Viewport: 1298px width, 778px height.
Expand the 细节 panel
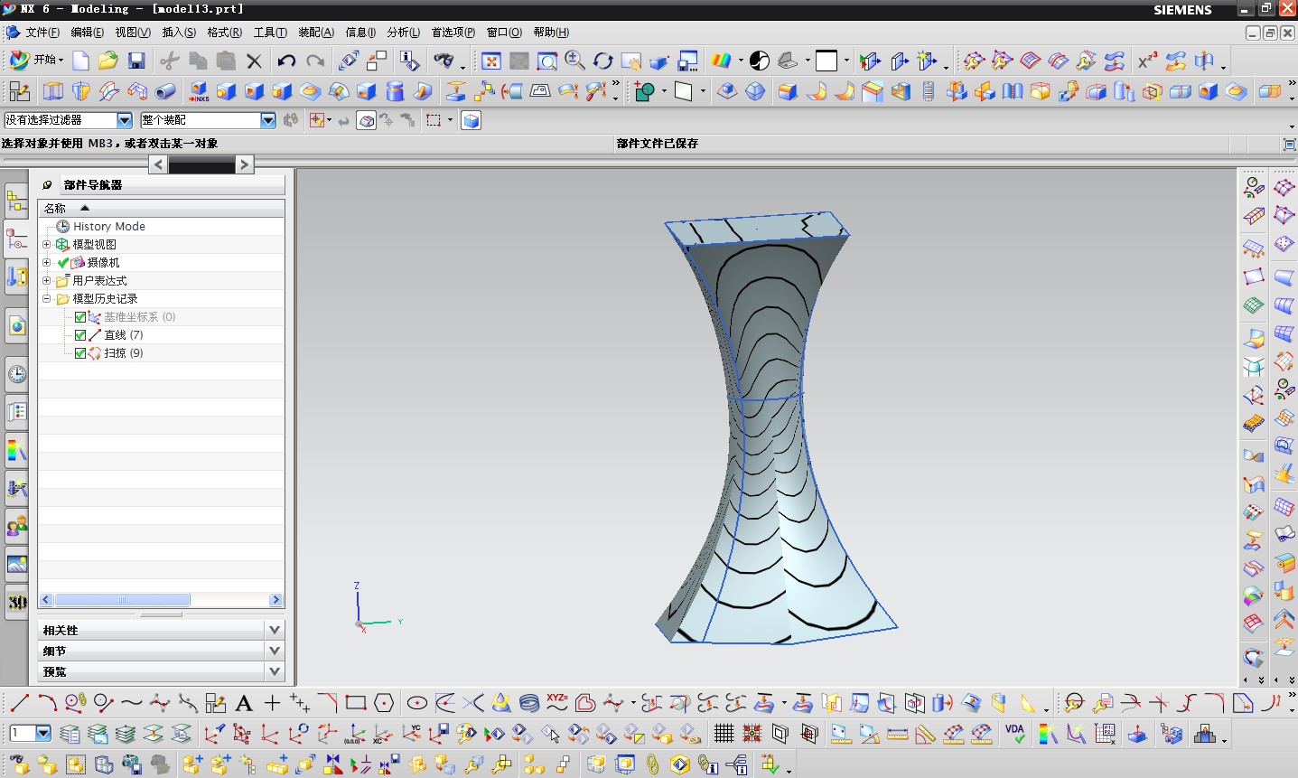[275, 651]
